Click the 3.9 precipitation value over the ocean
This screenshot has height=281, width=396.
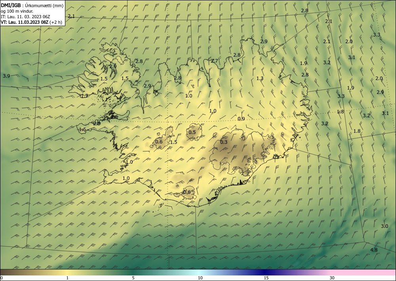click(6, 76)
